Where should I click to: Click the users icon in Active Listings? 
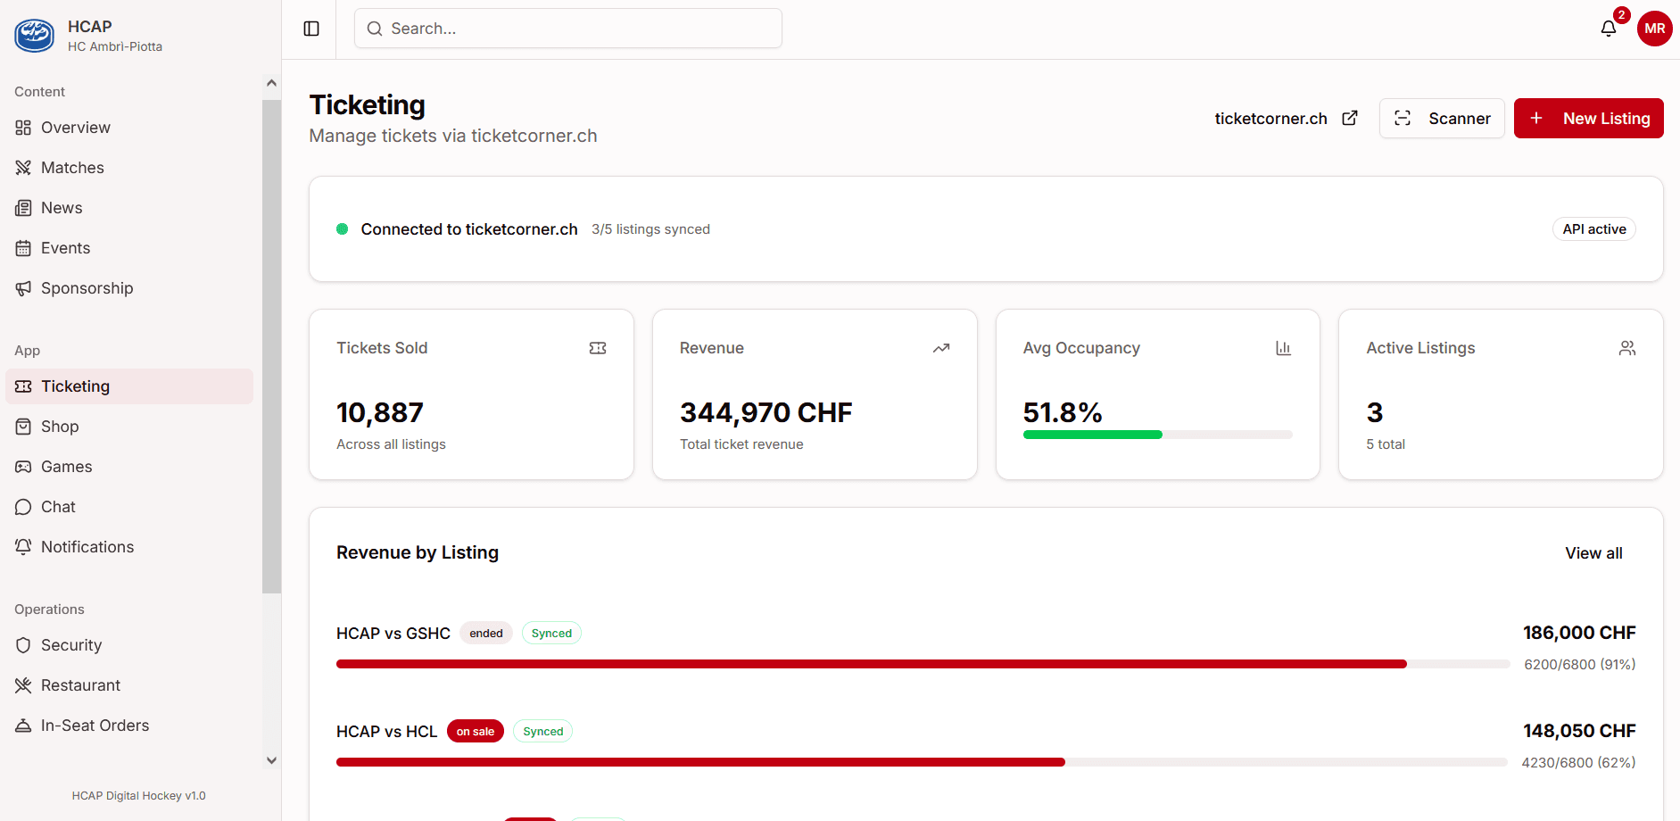click(x=1627, y=348)
